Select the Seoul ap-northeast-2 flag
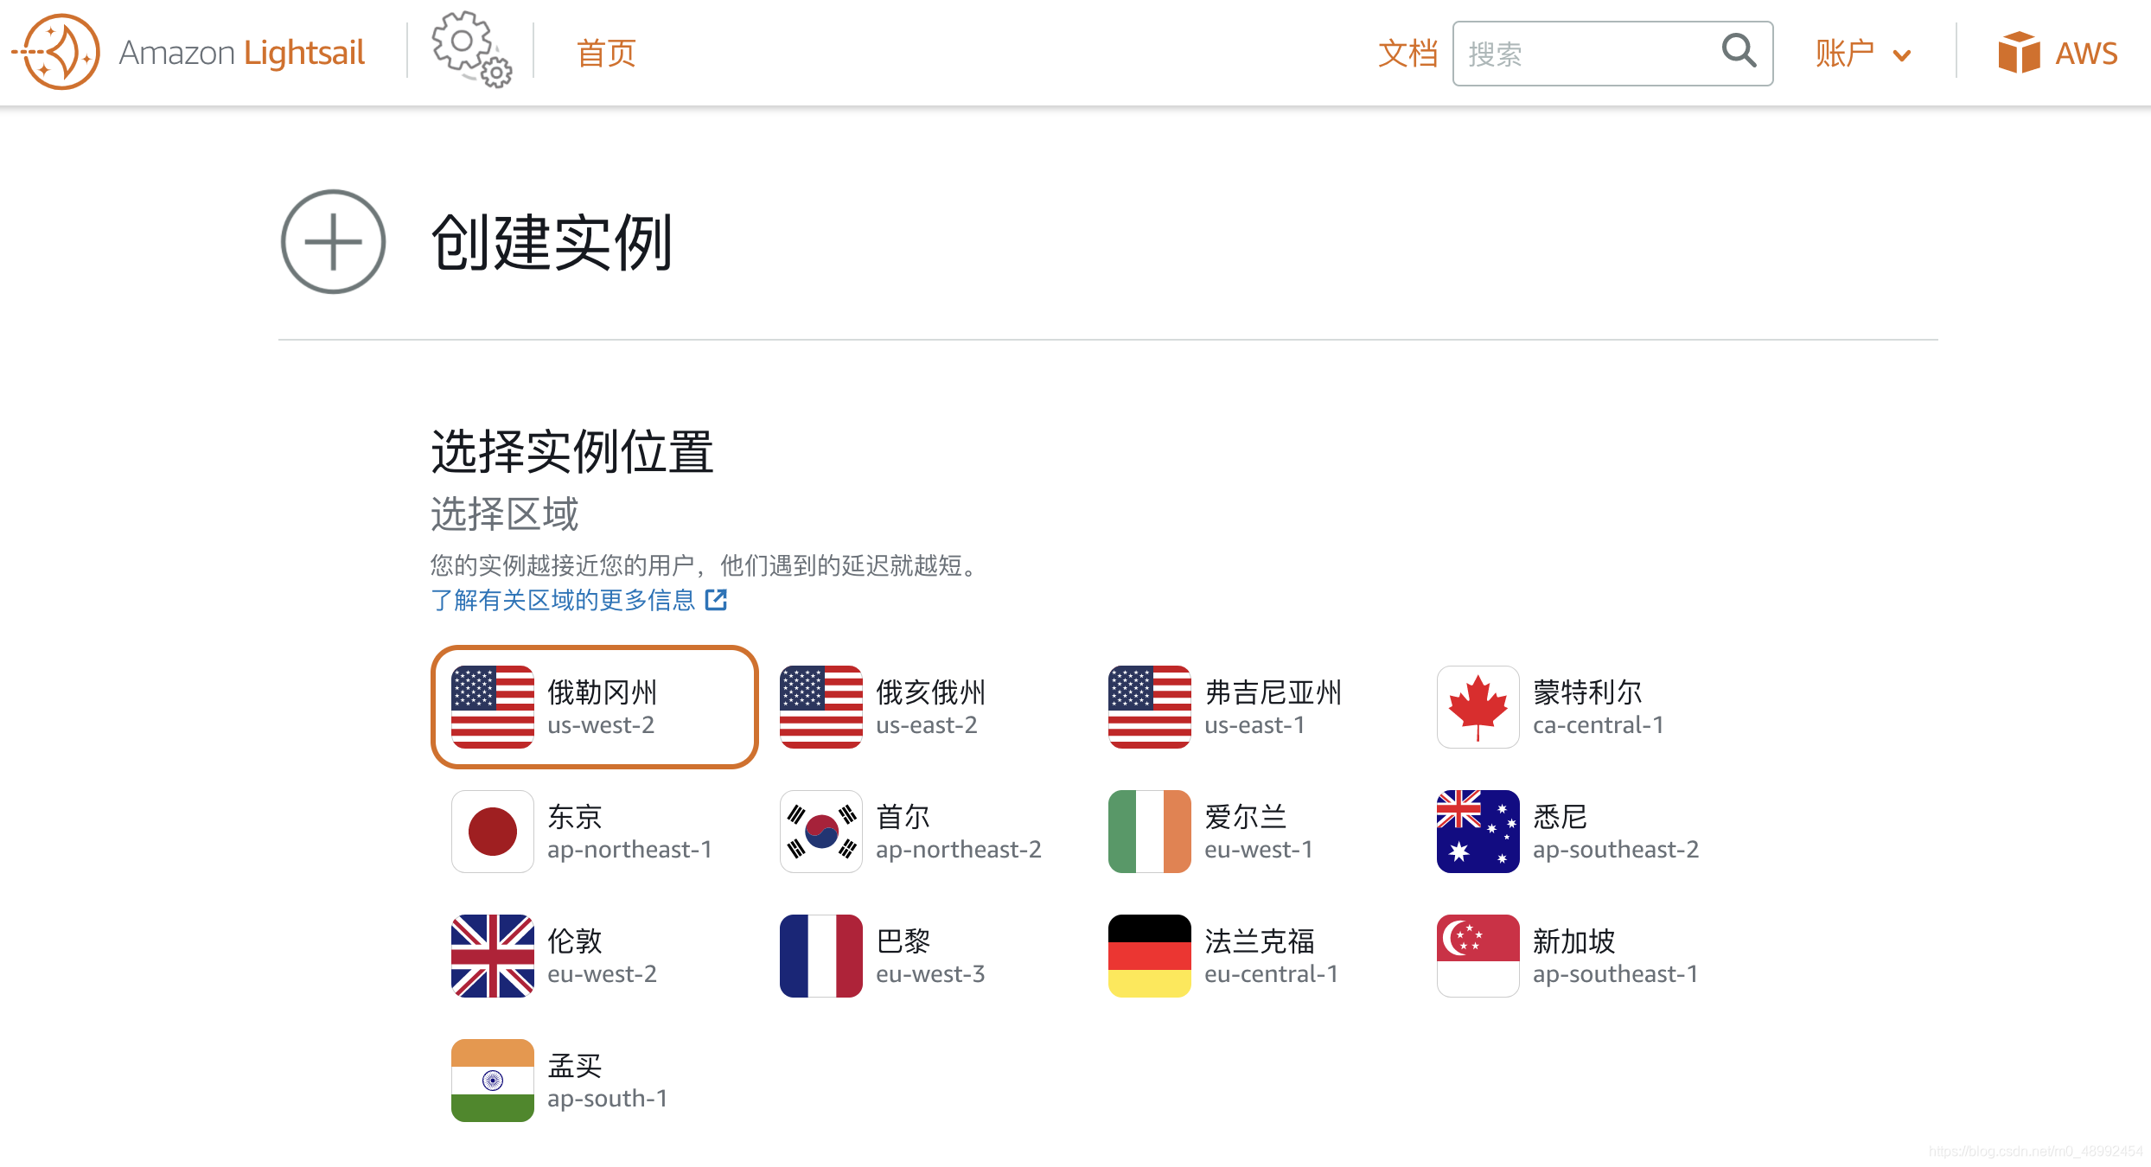 pos(820,832)
